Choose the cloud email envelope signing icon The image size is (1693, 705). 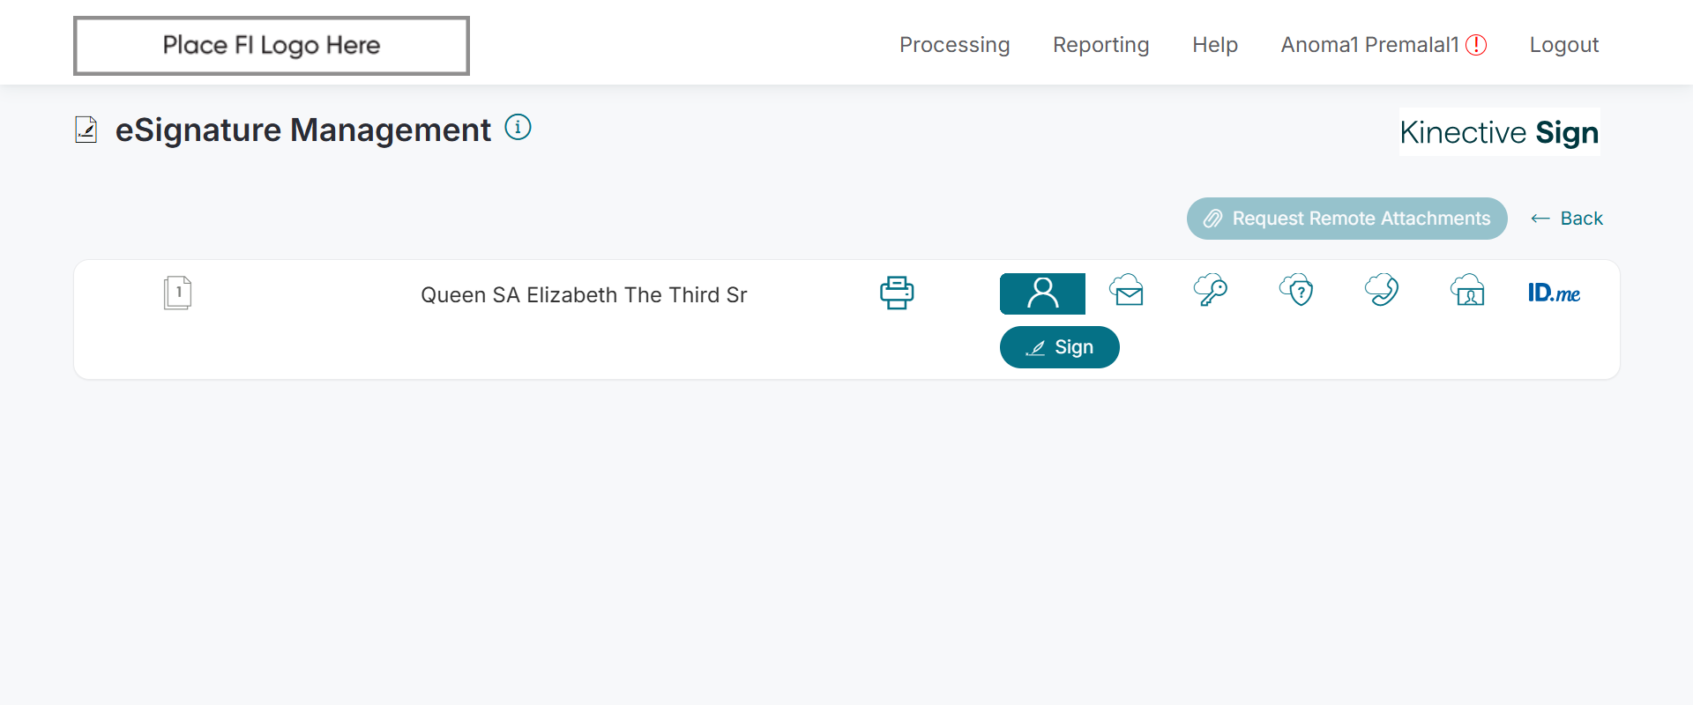1127,291
